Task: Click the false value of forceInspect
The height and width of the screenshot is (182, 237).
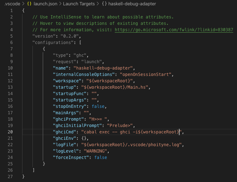Action: click(101, 158)
